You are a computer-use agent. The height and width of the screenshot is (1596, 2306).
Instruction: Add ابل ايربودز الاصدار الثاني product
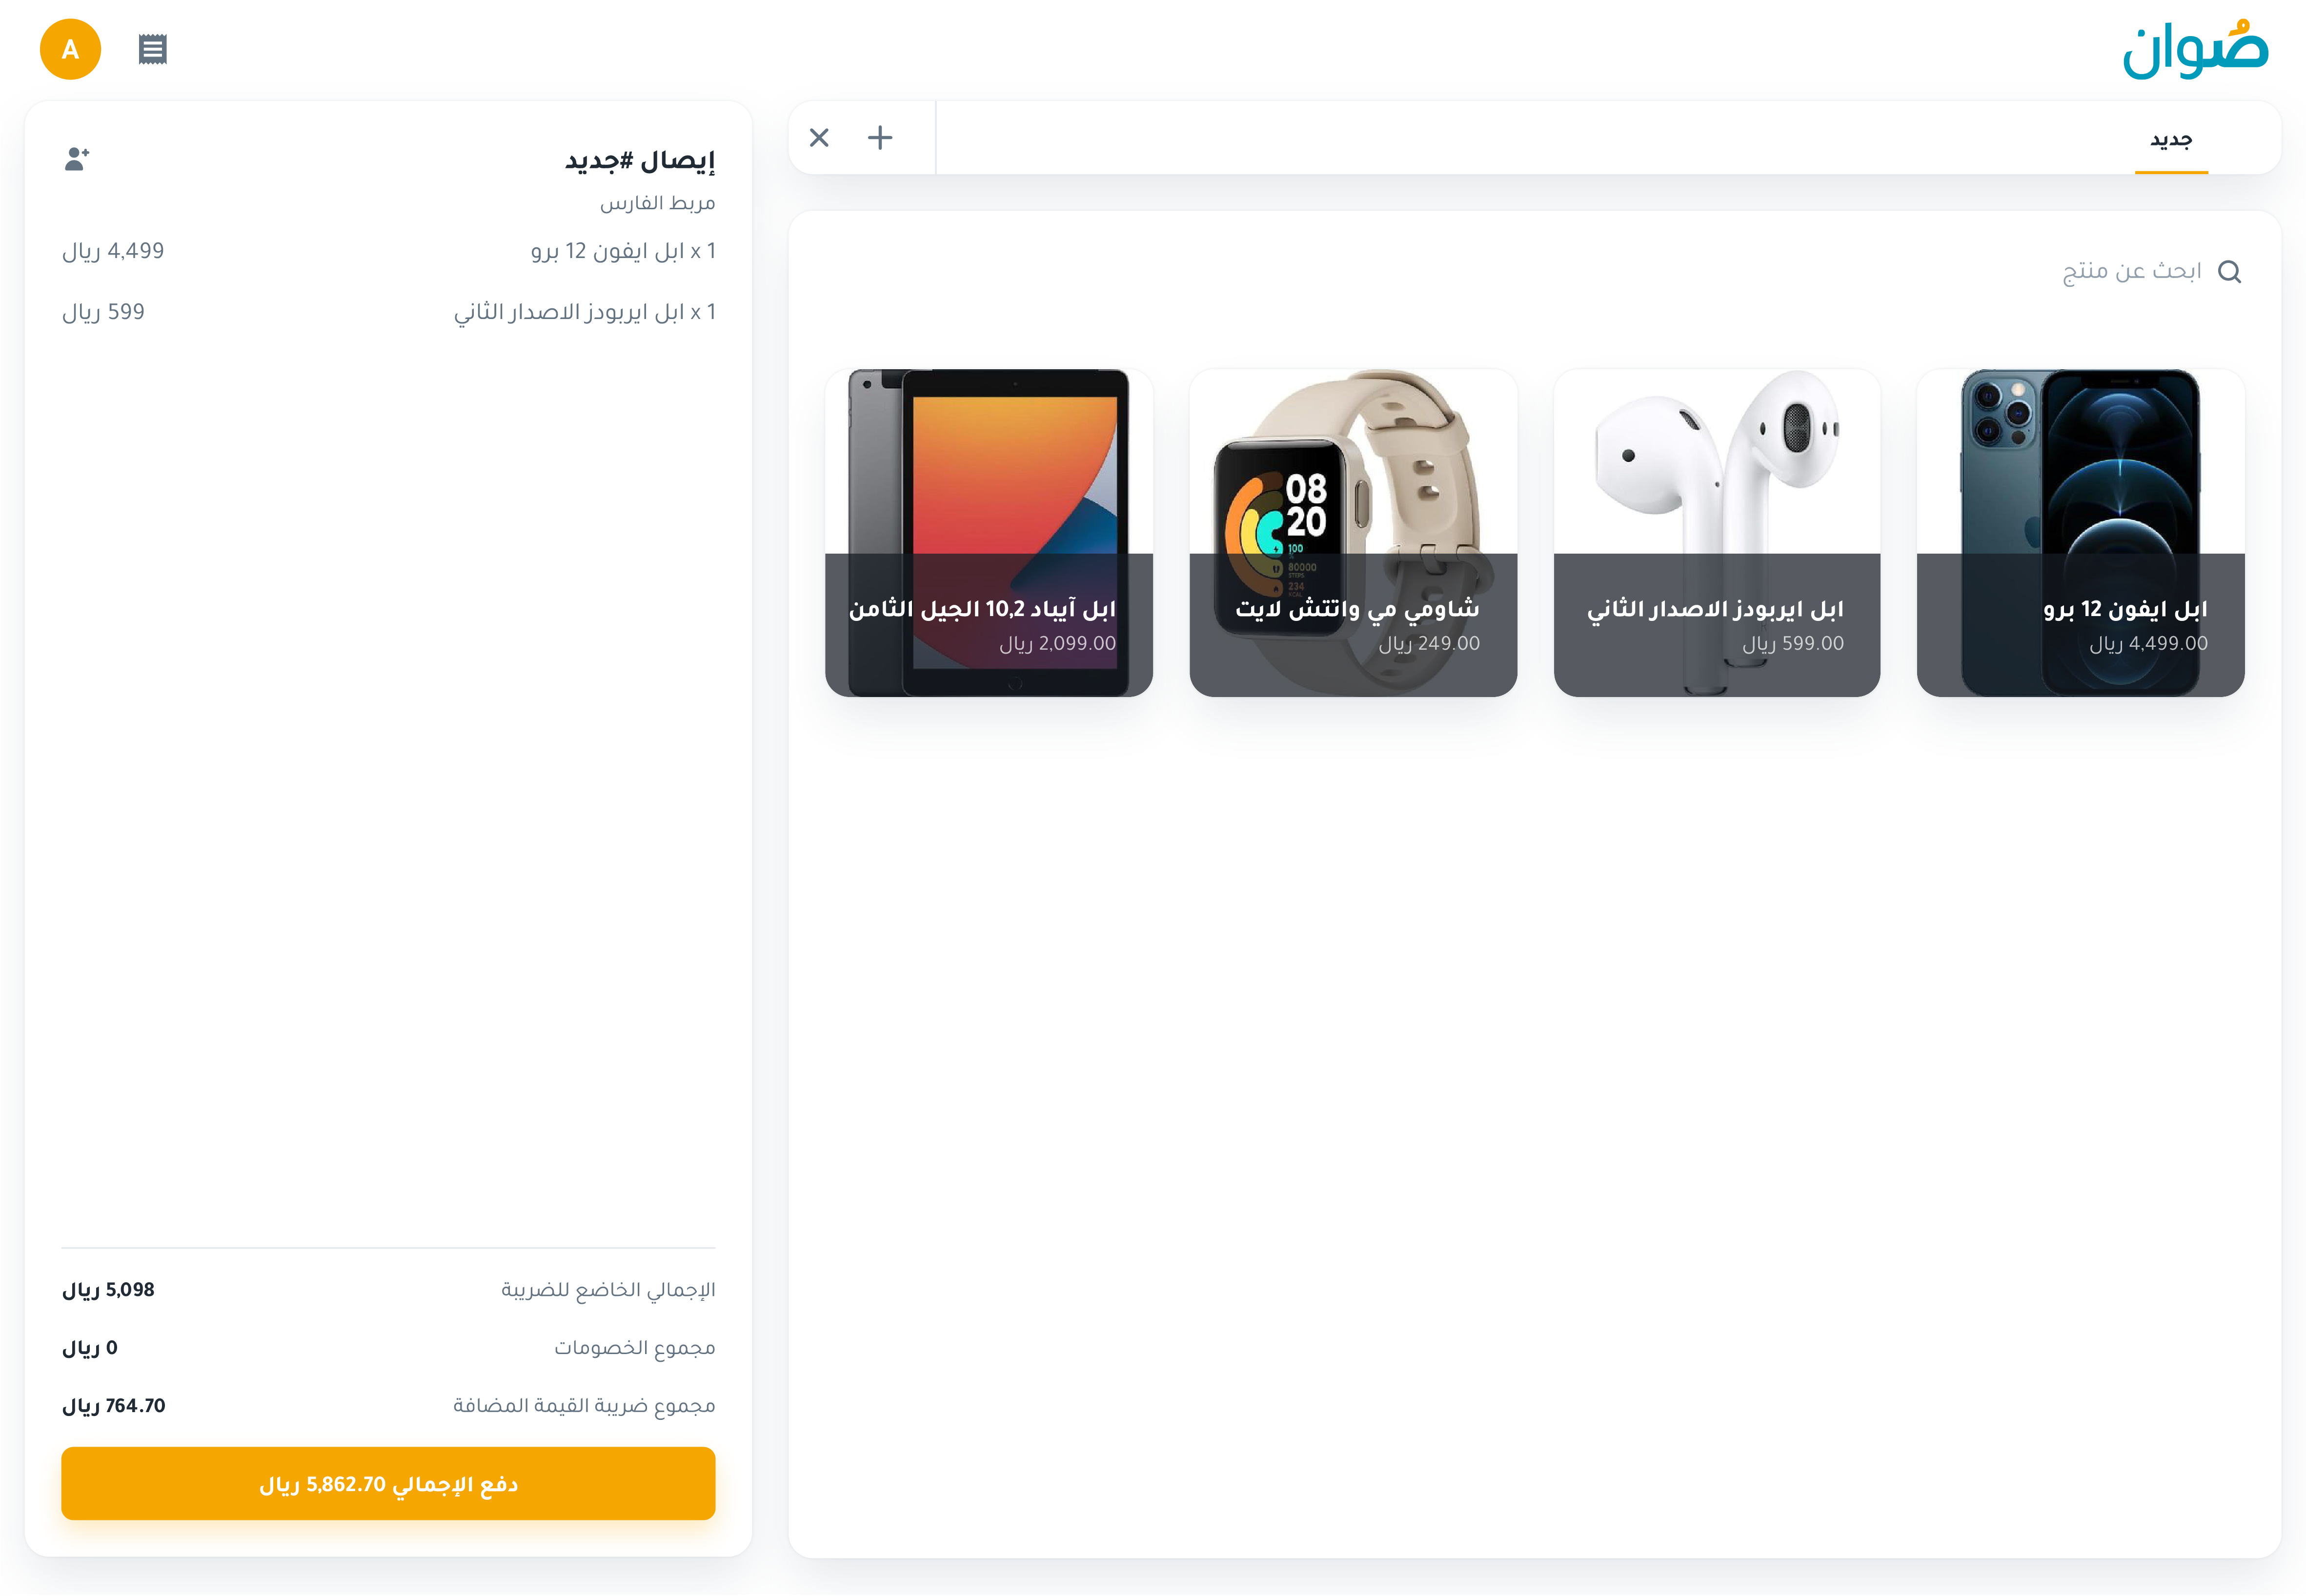click(x=1717, y=533)
